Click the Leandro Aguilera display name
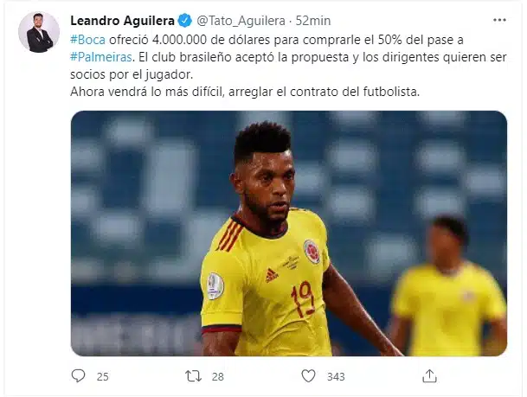The width and height of the screenshot is (527, 397). tap(122, 21)
